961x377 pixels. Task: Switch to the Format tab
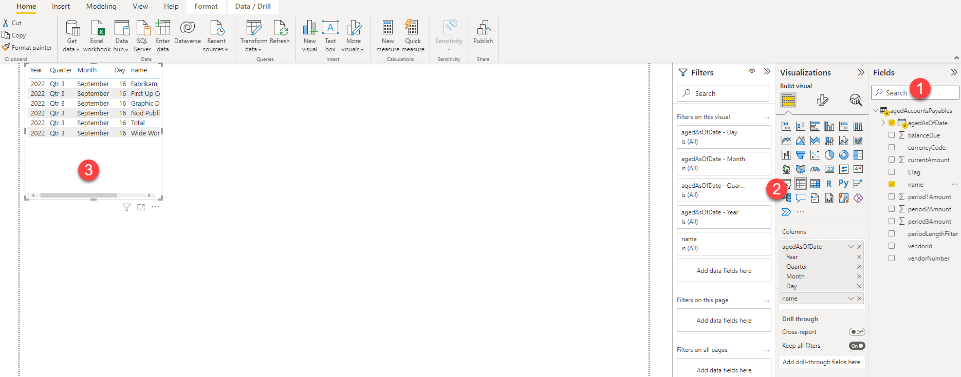coord(206,6)
